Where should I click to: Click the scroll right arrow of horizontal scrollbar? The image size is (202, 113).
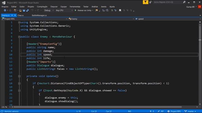(x=197, y=107)
